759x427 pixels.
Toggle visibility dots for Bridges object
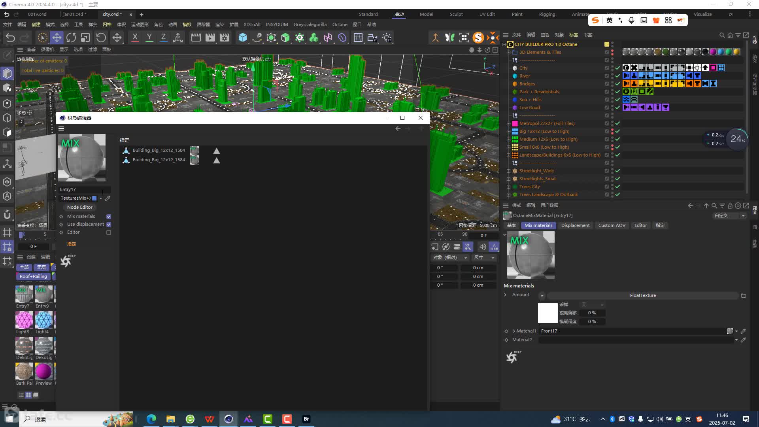(x=612, y=84)
